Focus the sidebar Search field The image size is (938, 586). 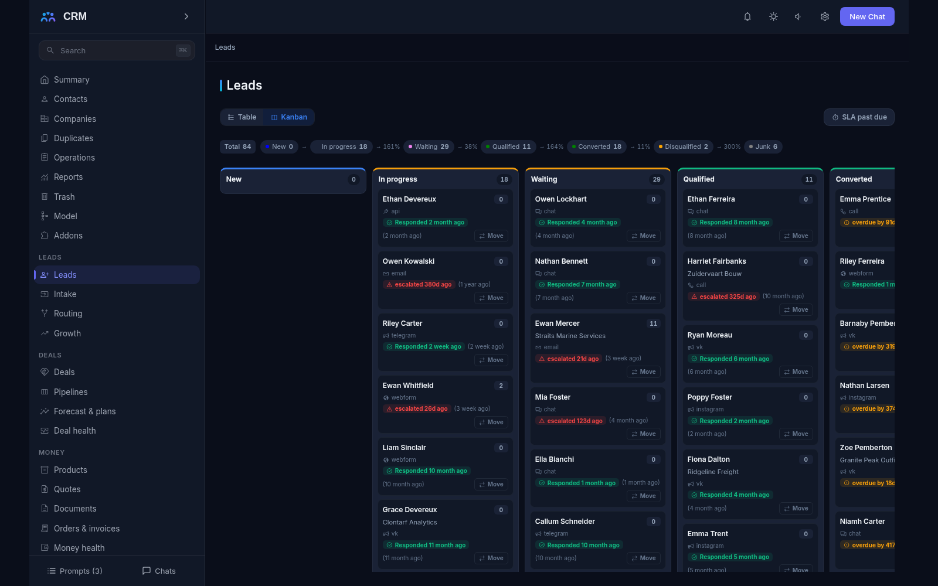pyautogui.click(x=117, y=50)
